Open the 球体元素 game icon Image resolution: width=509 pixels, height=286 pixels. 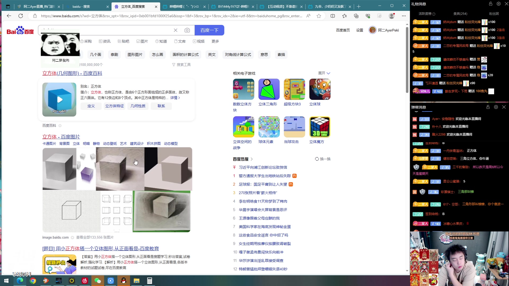pos(269,127)
